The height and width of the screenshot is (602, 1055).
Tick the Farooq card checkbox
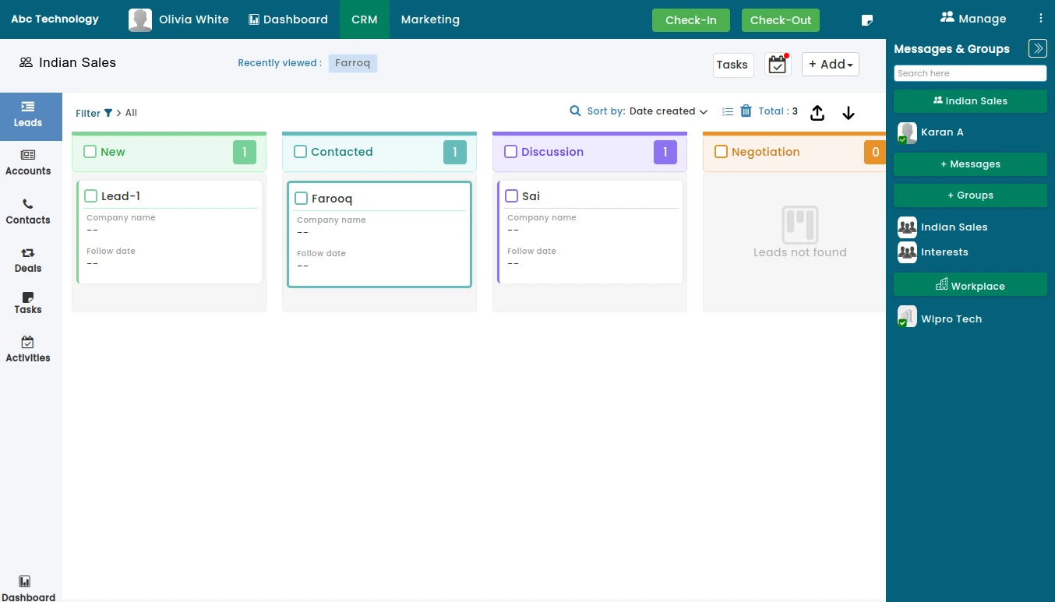coord(301,199)
